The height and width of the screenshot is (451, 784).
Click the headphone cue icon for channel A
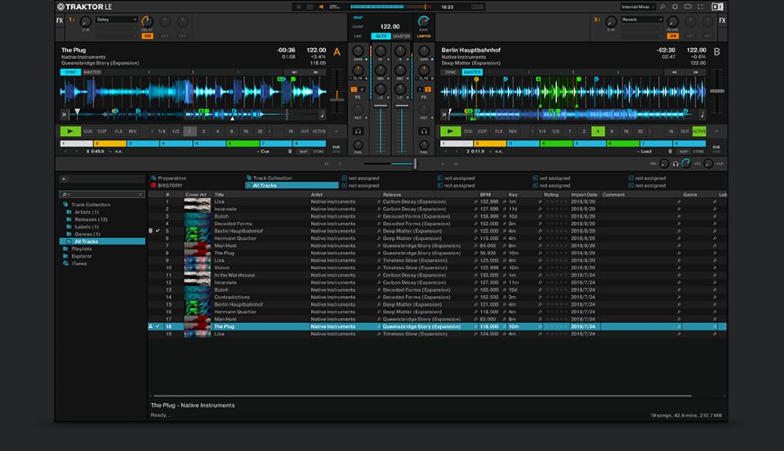point(358,130)
